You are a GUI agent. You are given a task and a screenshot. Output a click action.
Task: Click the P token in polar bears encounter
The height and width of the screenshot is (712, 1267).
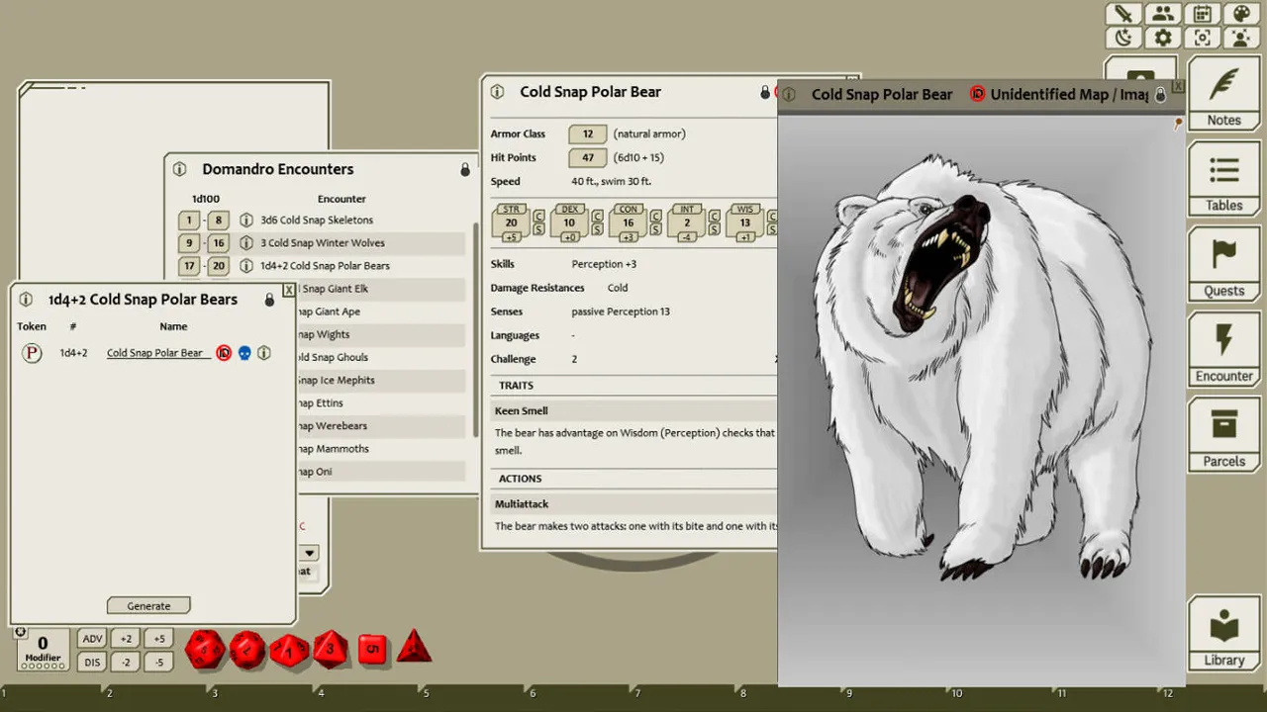(x=32, y=353)
